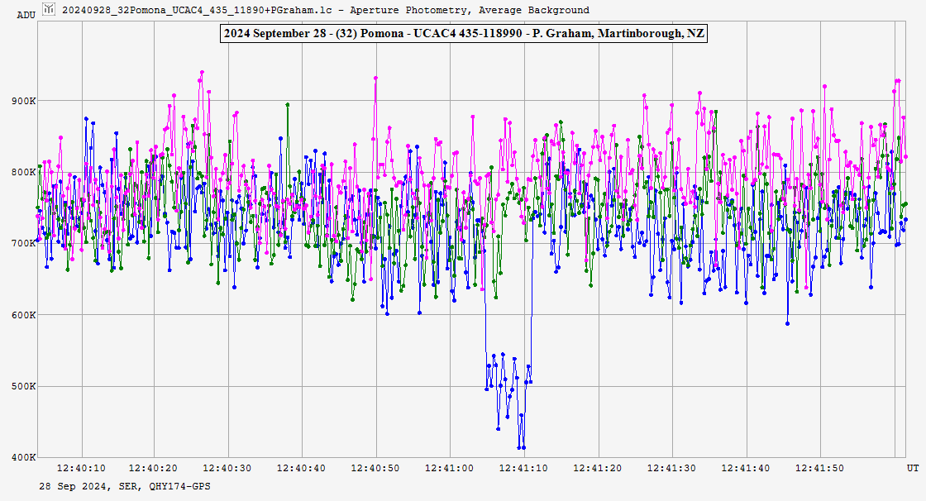The image size is (926, 501).
Task: Click the light curve file icon
Action: click(49, 9)
